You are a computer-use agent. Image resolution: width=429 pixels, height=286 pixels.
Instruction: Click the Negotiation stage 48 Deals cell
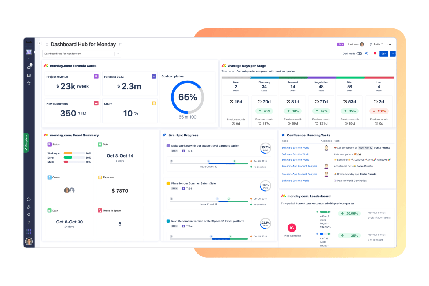tap(321, 86)
